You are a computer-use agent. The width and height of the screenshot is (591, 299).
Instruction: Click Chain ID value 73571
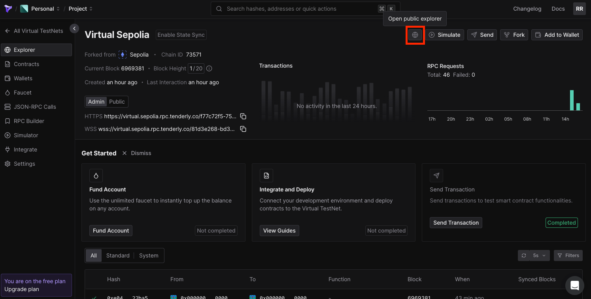coord(194,55)
